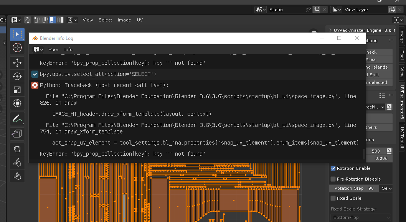Image resolution: width=406 pixels, height=222 pixels.
Task: Delete the current scene
Action: [x=324, y=10]
